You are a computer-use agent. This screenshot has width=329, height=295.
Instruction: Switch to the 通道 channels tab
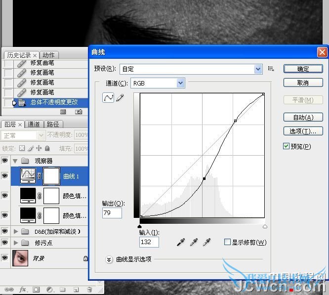click(x=34, y=125)
